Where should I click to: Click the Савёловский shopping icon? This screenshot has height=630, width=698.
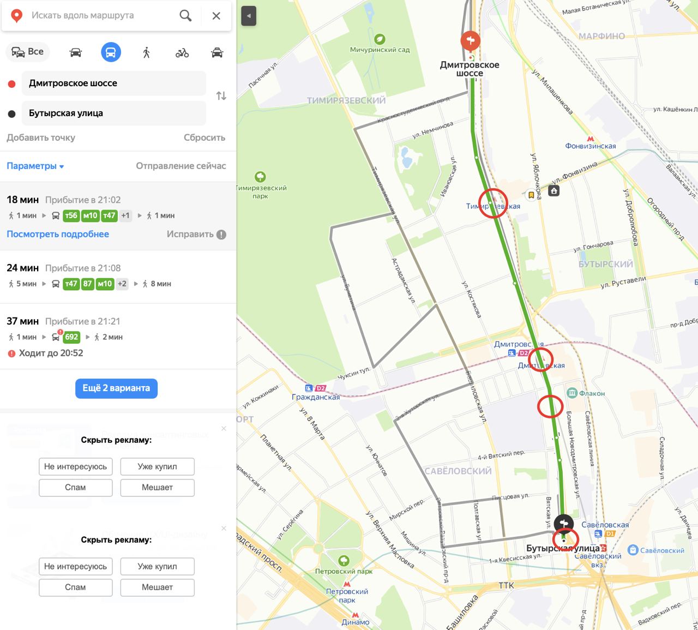tap(633, 550)
